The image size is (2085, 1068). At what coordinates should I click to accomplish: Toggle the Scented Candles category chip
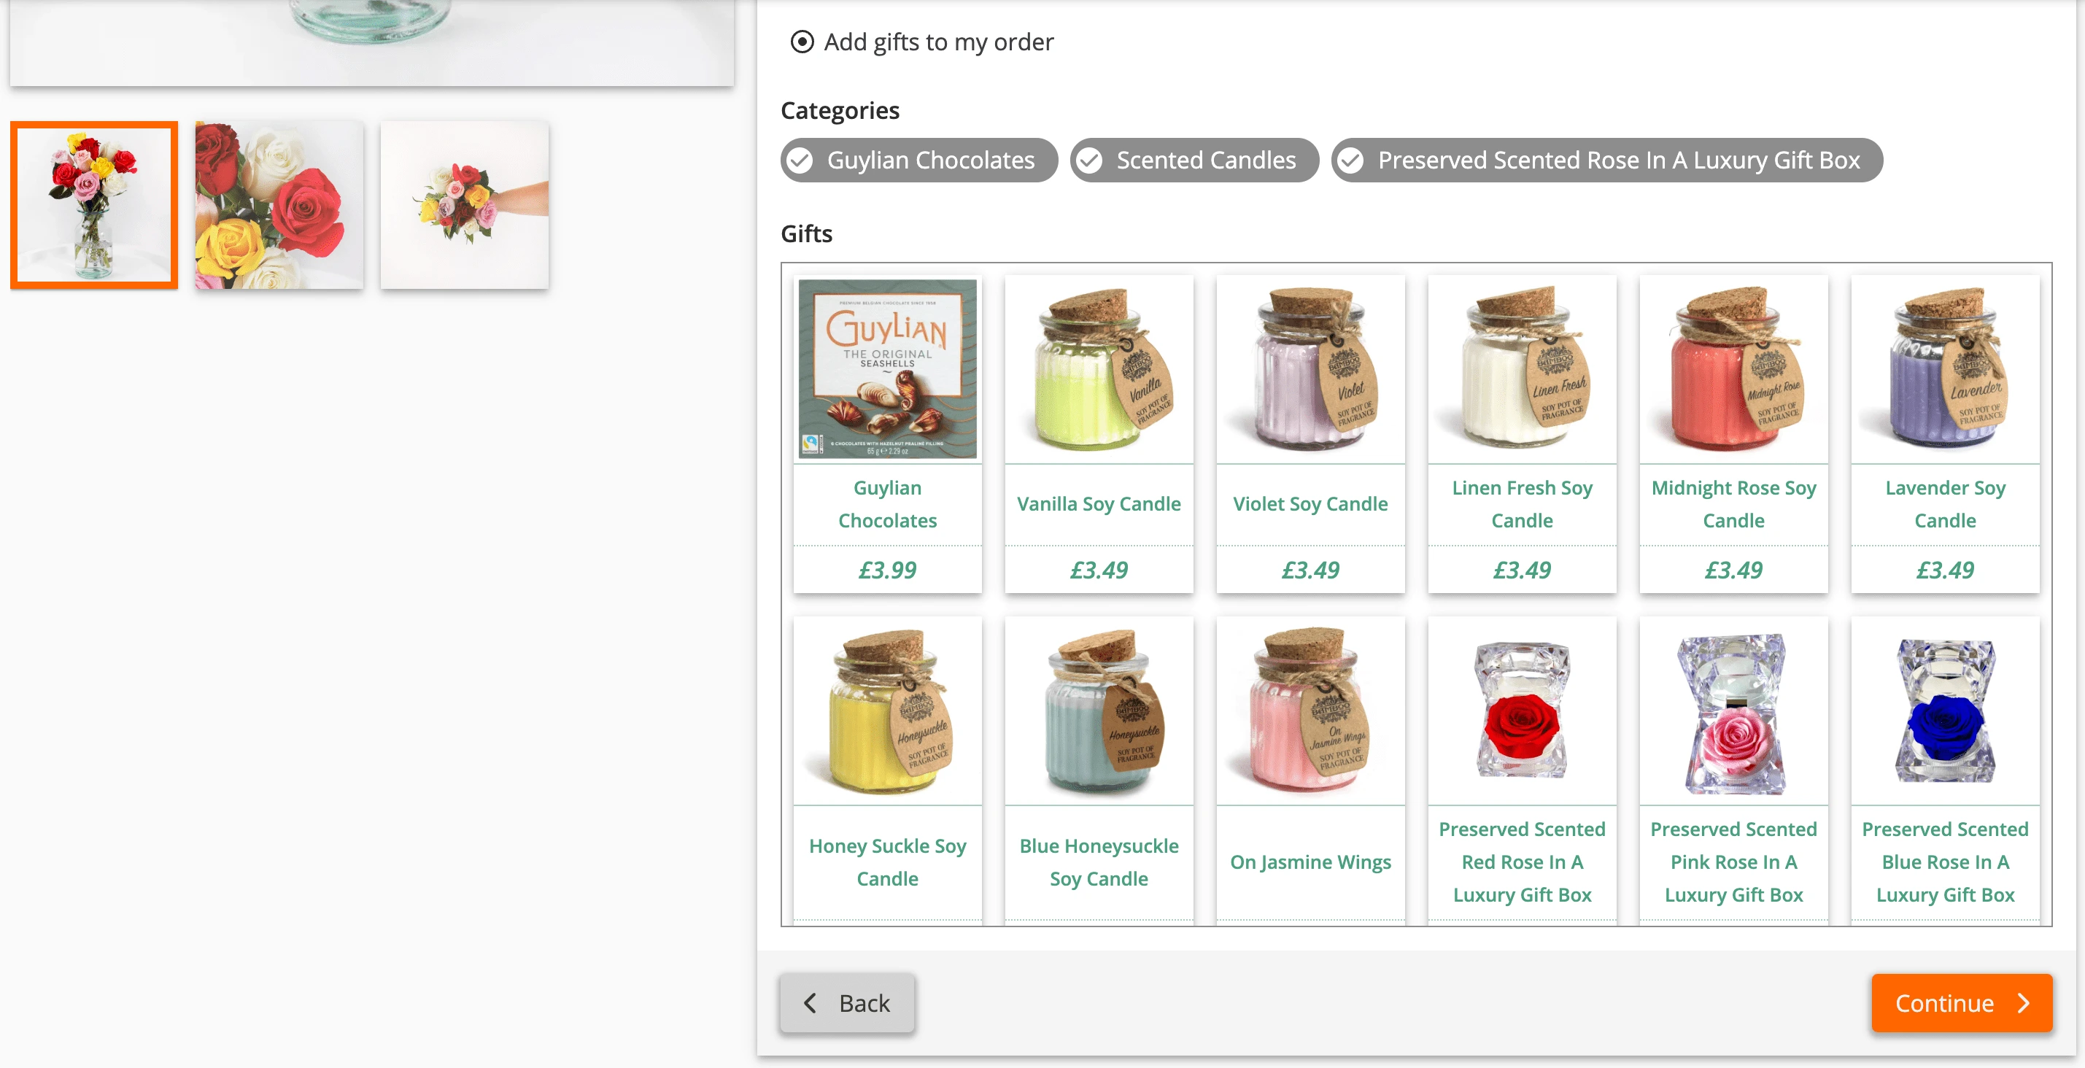tap(1193, 160)
